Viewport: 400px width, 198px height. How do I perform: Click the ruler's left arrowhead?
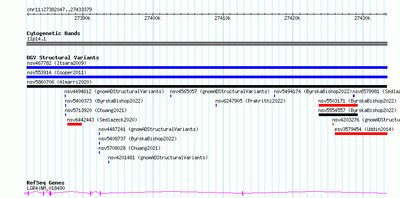tap(28, 14)
